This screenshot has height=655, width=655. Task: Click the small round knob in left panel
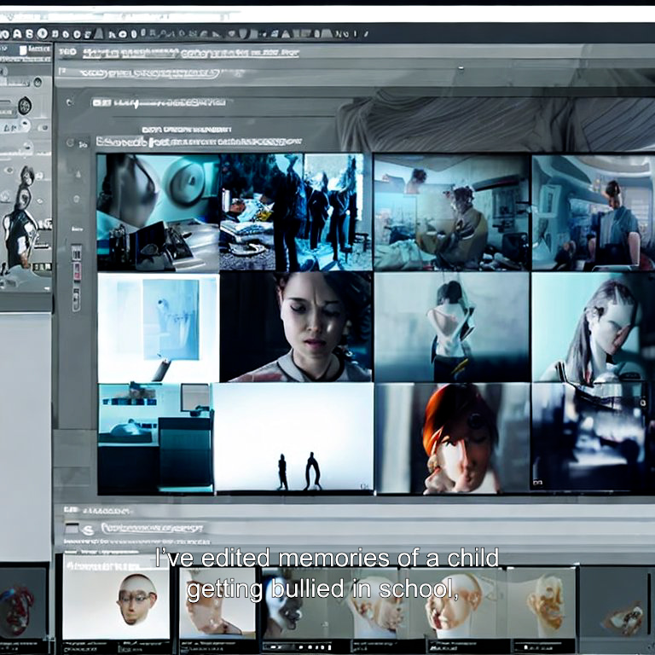(x=38, y=82)
